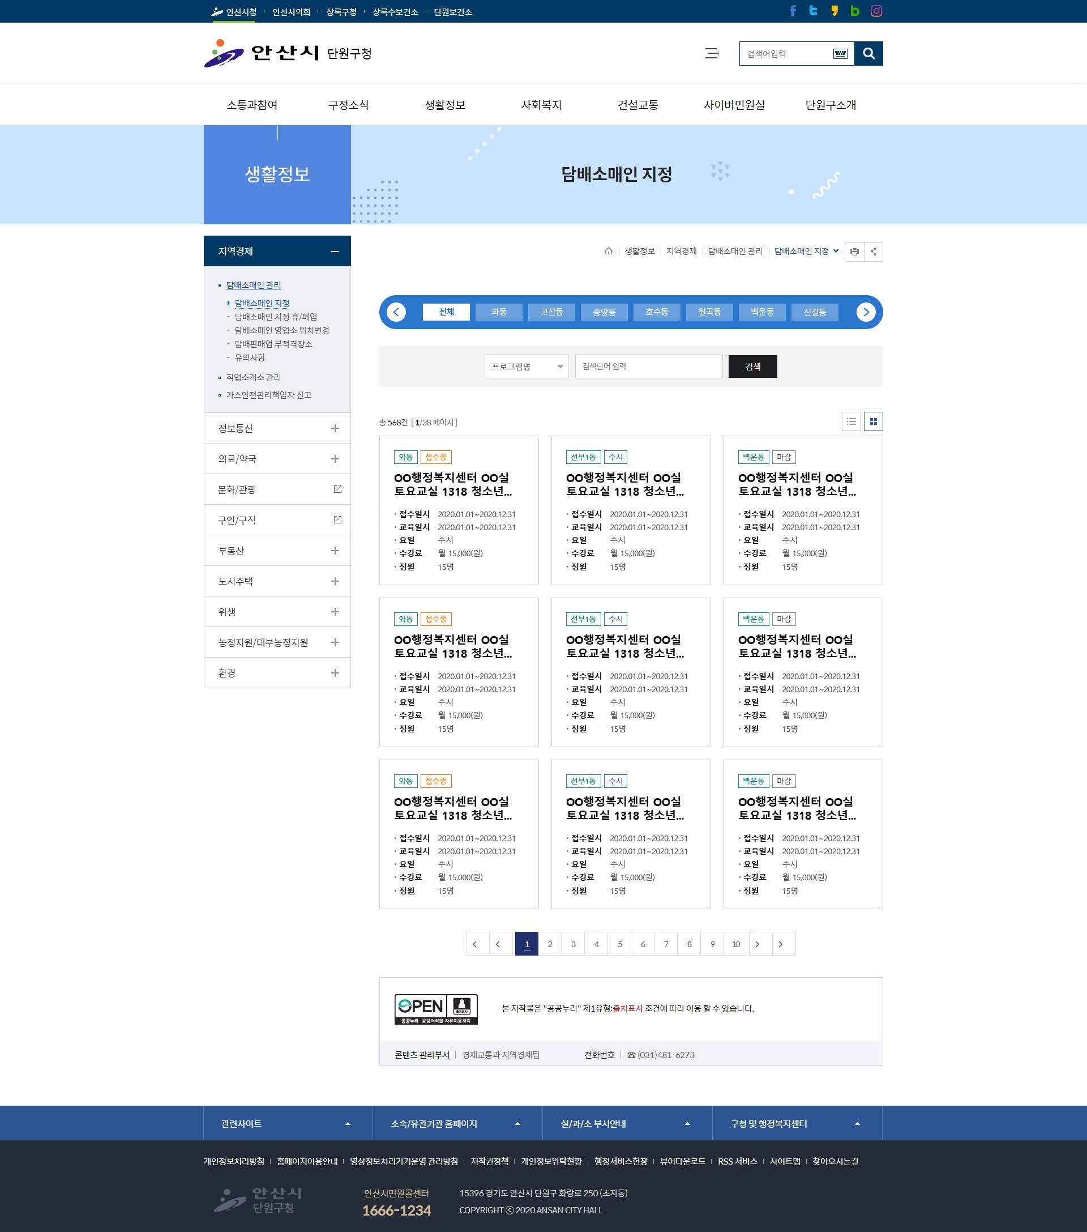The image size is (1087, 1232).
Task: Open the hamburger full menu icon
Action: point(712,54)
